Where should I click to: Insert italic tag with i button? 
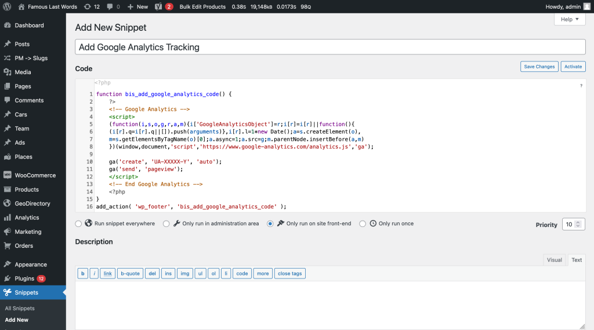pos(94,273)
